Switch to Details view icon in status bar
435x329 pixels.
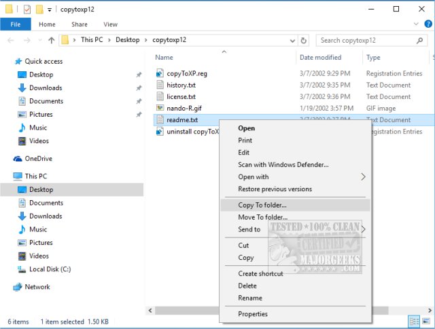click(414, 322)
